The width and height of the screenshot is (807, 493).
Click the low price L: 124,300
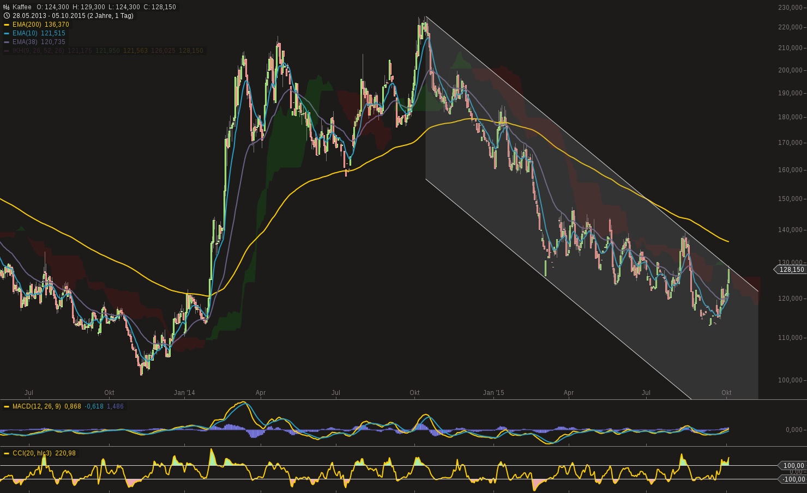point(124,7)
